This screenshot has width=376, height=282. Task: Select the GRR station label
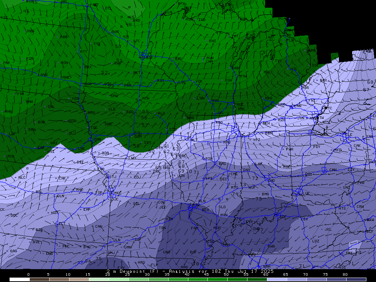(x=281, y=105)
